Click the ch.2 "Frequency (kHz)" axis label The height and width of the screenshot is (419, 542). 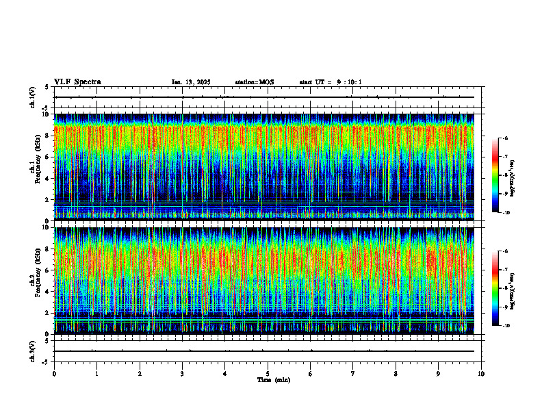38,272
